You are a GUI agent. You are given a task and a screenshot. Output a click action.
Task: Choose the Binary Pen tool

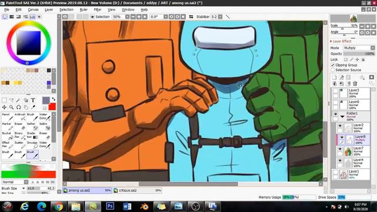(20, 135)
